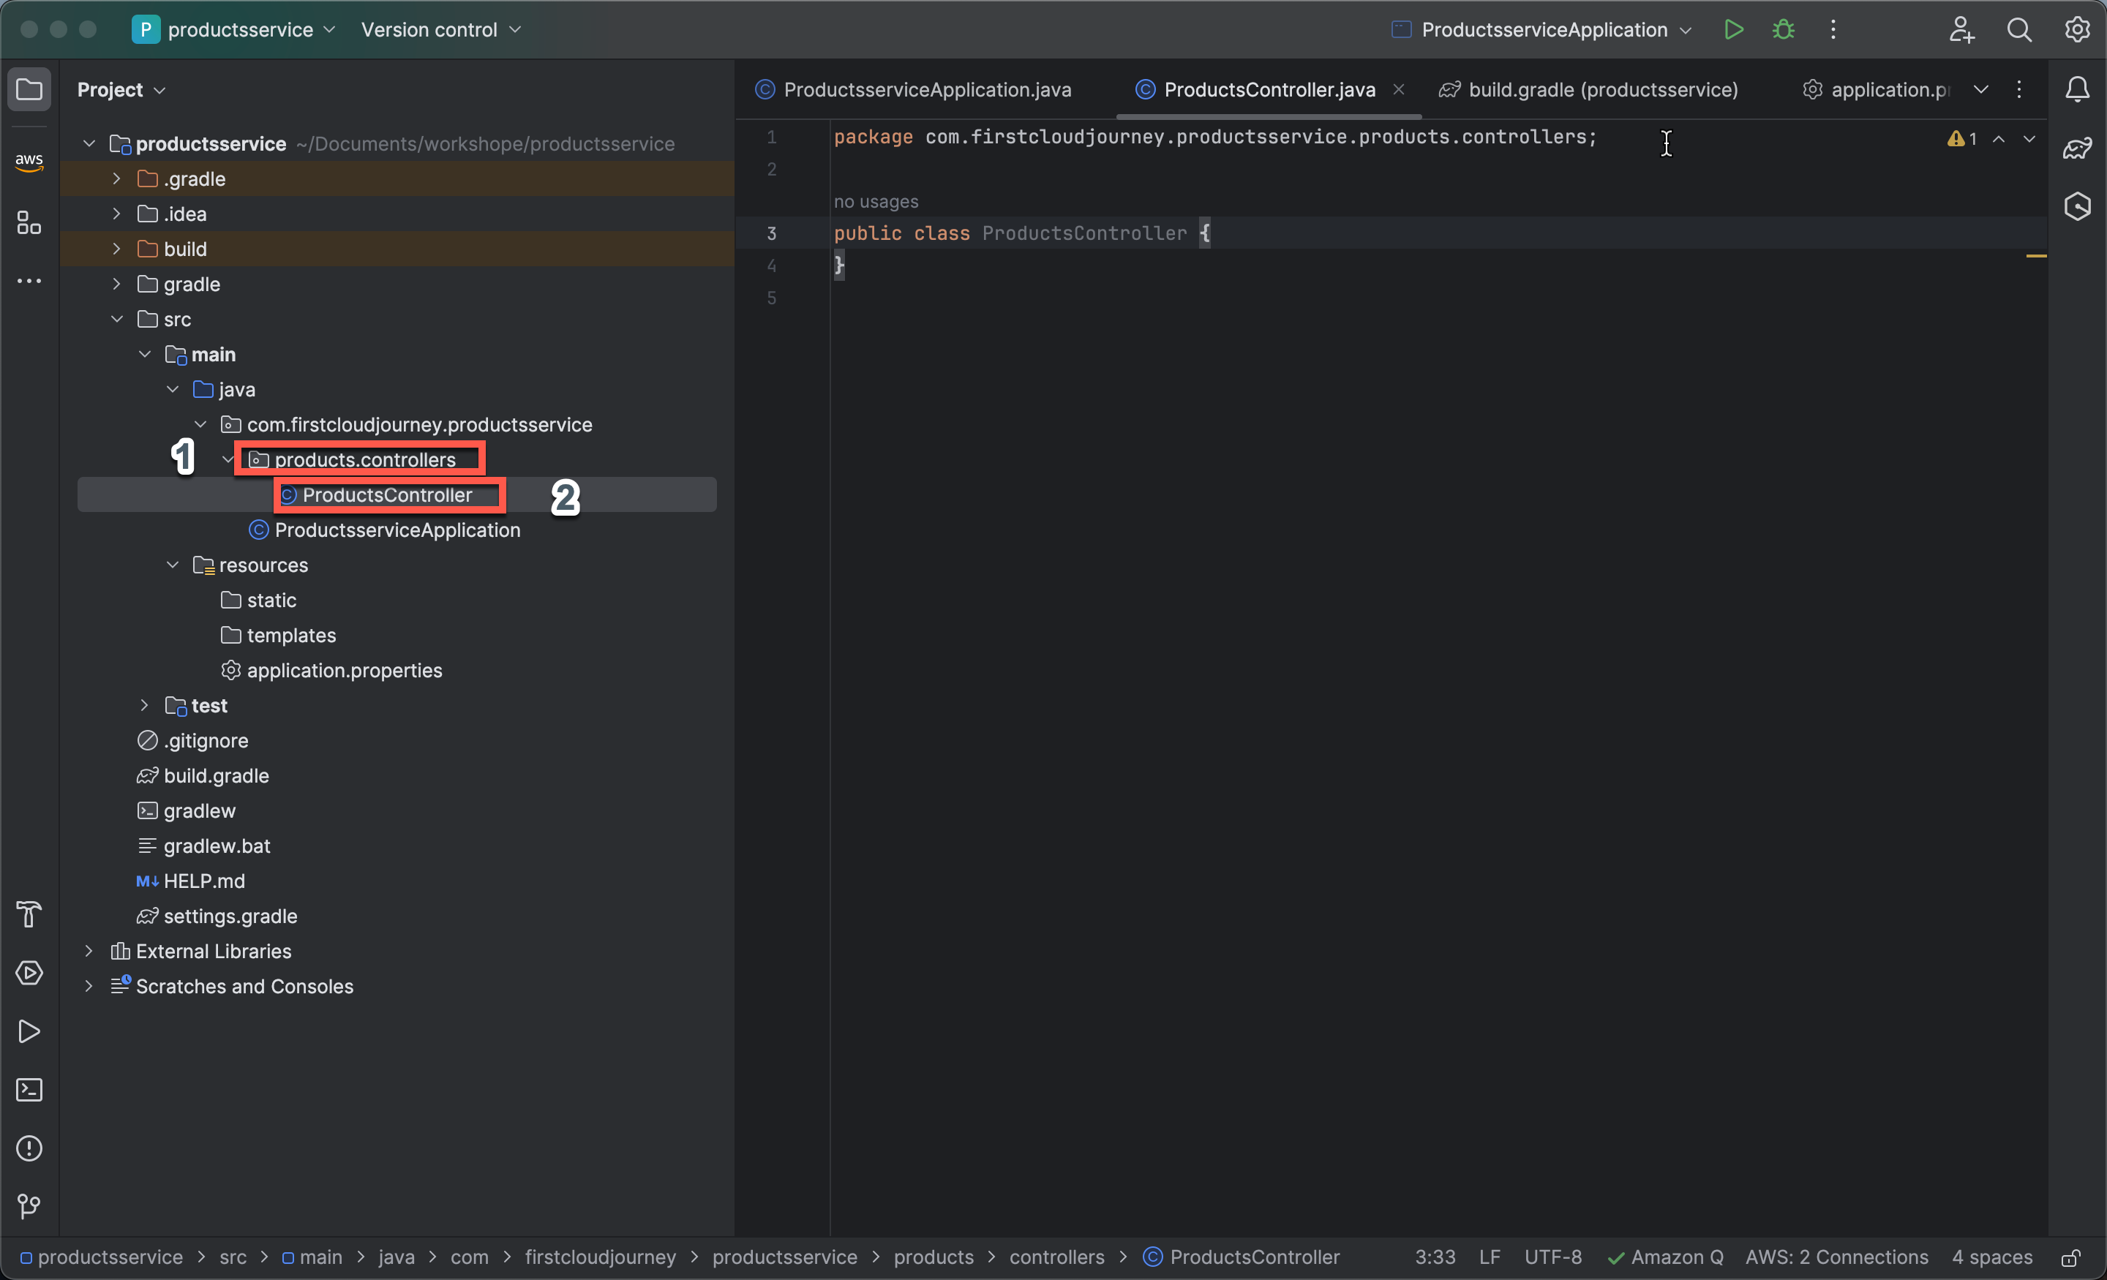Screen dimensions: 2107x1280
Task: Open Notifications bell icon
Action: tap(2077, 89)
